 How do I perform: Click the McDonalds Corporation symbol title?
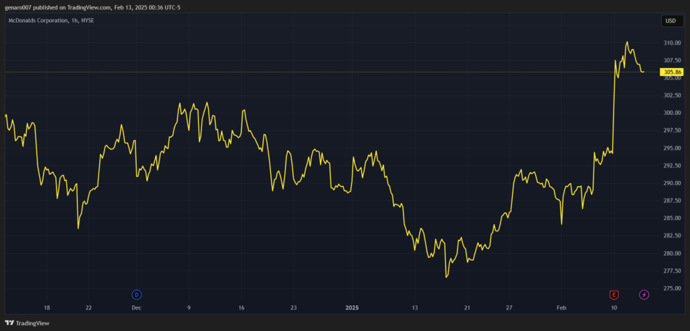click(51, 21)
